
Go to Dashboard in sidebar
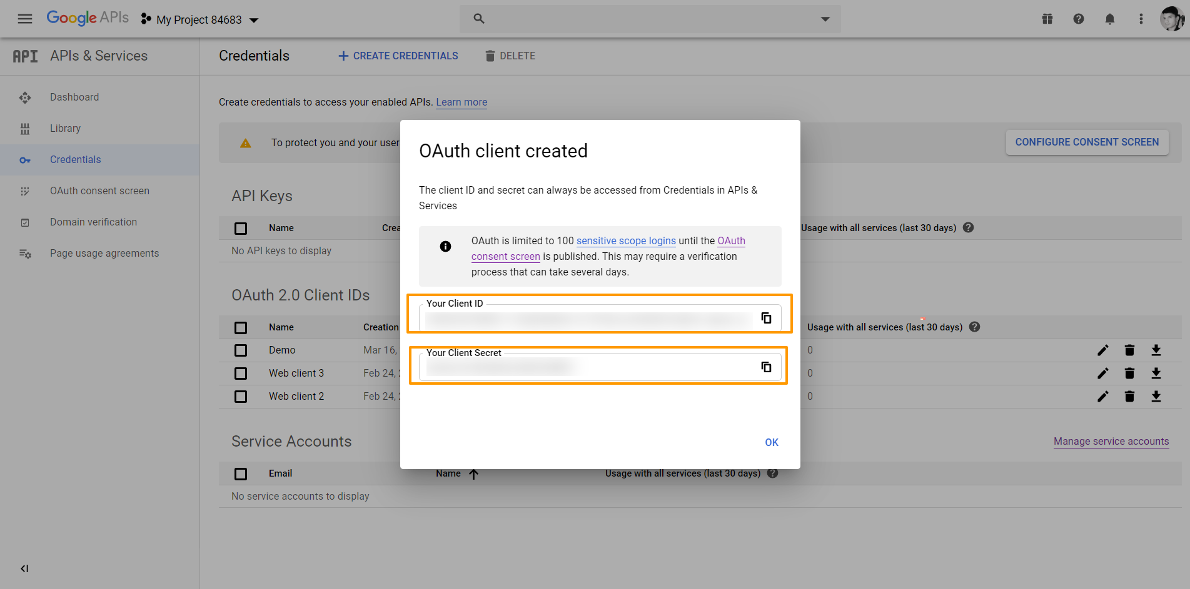pos(74,97)
